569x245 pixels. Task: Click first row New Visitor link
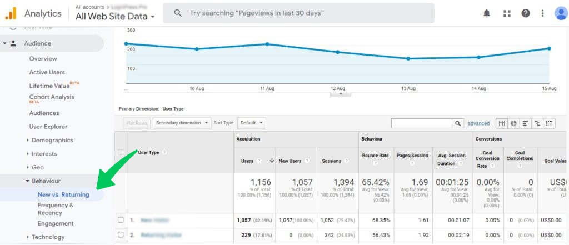pos(155,220)
